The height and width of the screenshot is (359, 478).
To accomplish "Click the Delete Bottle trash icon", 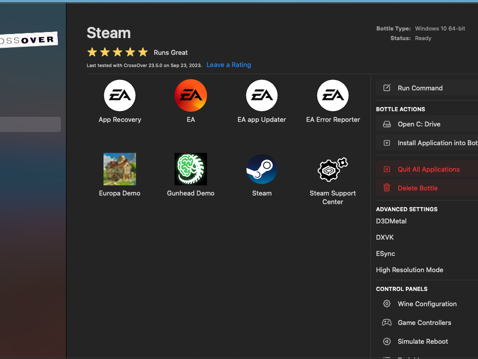I will (387, 187).
